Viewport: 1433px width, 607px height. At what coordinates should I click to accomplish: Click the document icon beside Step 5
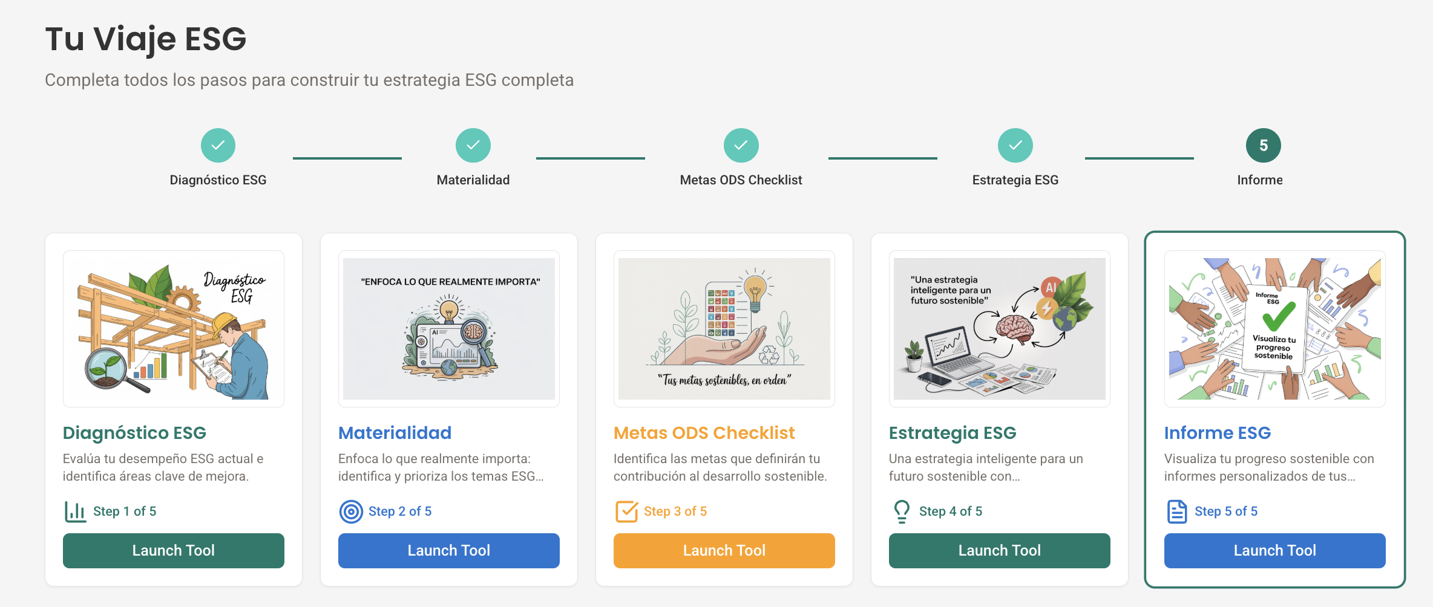click(1177, 511)
